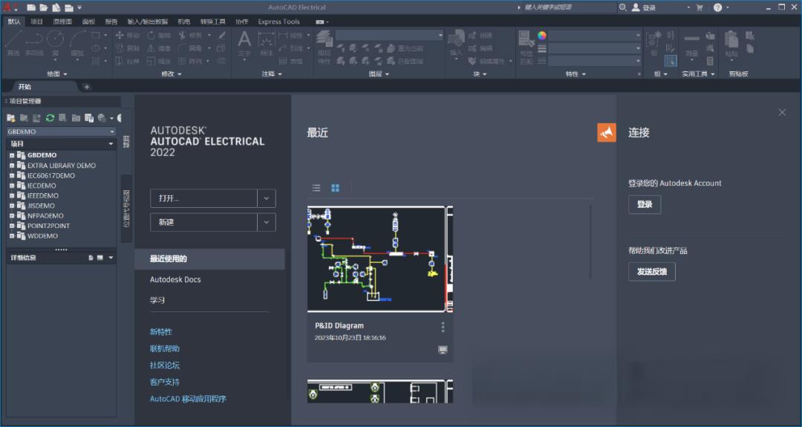Image resolution: width=802 pixels, height=427 pixels.
Task: Click the quick calculator icon in Utilities panel
Action: 710,61
